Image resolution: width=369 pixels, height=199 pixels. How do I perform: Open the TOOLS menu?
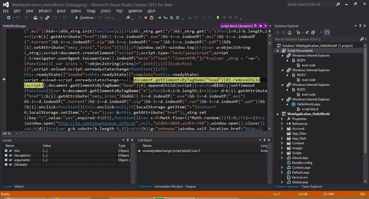click(106, 11)
